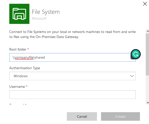Focus the Username text box
The height and width of the screenshot is (124, 149).
coord(72,95)
